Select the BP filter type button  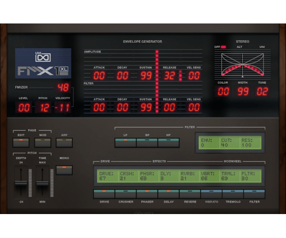[x=147, y=143]
